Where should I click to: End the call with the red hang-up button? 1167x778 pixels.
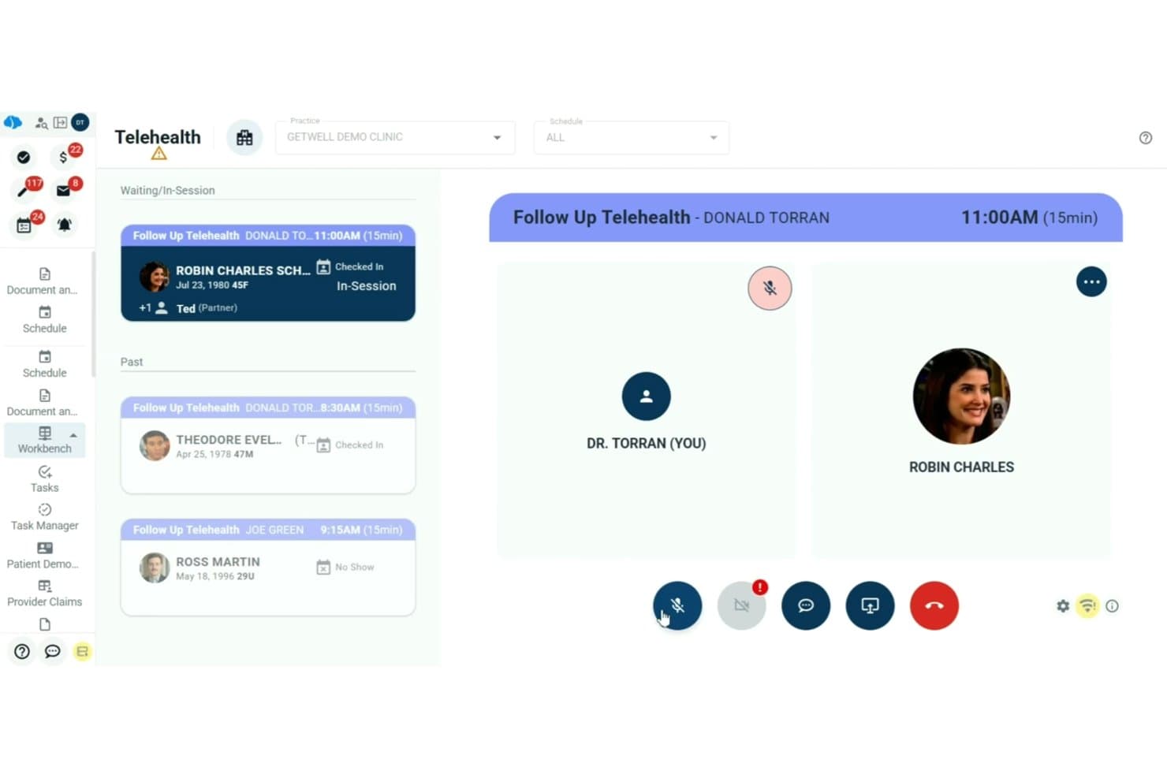tap(934, 605)
